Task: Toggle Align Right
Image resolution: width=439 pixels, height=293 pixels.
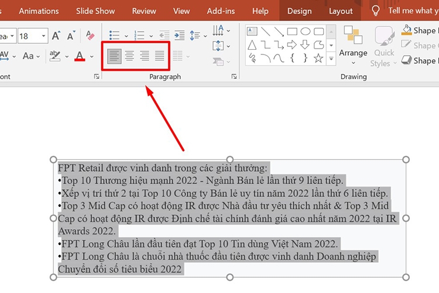Action: pos(145,56)
